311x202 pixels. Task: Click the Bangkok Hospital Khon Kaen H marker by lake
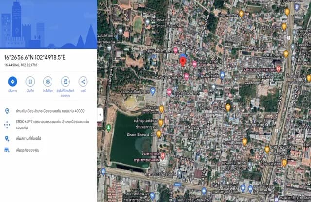pyautogui.click(x=163, y=156)
